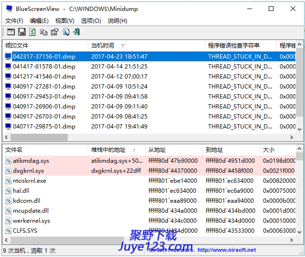Click the upper pane scroll right arrow
The width and height of the screenshot is (305, 257).
(291, 138)
